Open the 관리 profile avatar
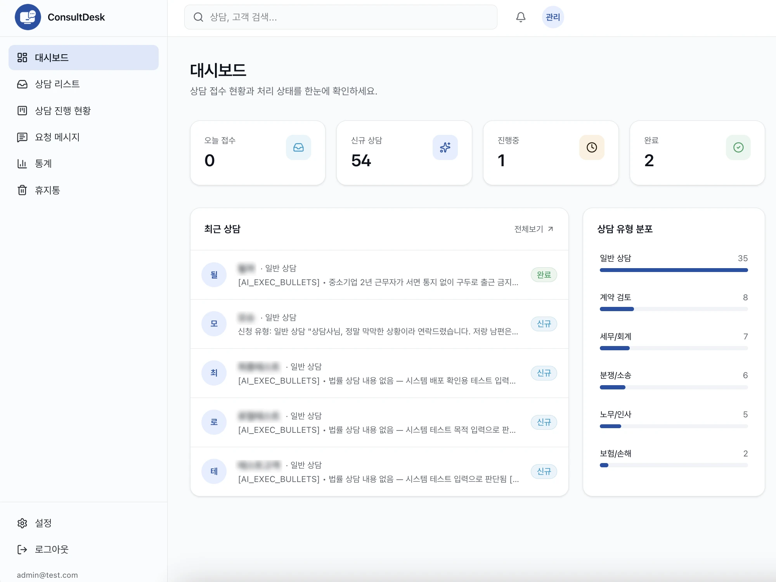 point(553,17)
